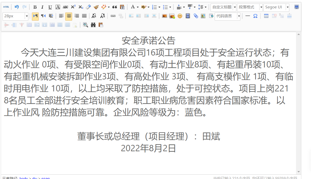Convert text to uppercase

[x=94, y=16]
